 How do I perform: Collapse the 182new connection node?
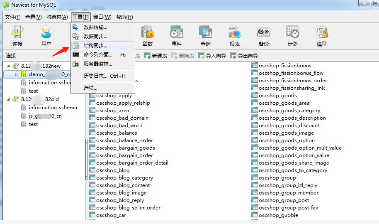coord(8,66)
